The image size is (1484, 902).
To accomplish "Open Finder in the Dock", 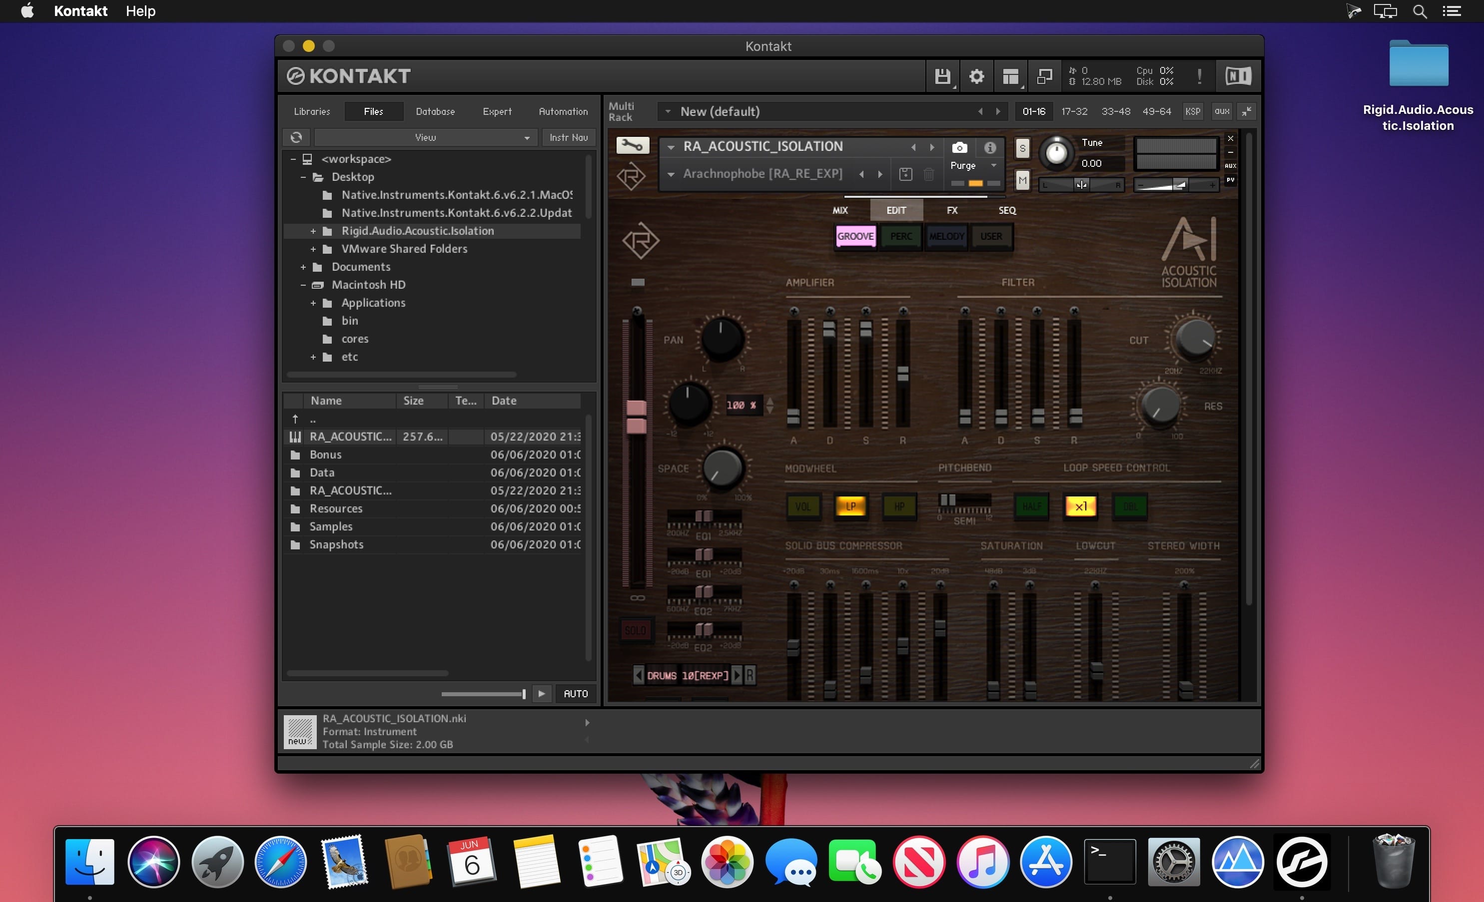I will click(90, 862).
